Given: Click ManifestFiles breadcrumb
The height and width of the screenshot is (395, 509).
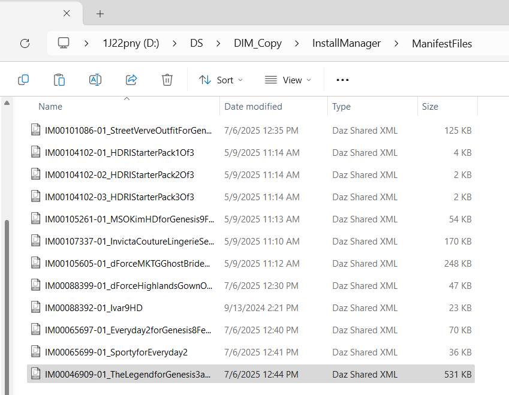Looking at the screenshot, I should click(442, 44).
